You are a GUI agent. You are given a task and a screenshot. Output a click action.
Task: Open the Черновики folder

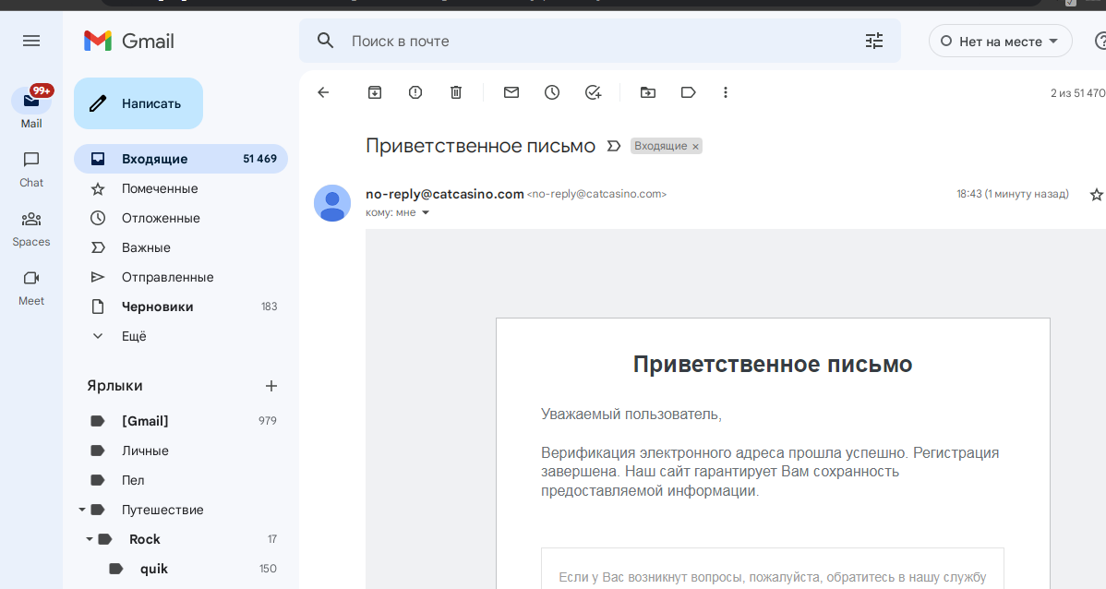point(159,306)
